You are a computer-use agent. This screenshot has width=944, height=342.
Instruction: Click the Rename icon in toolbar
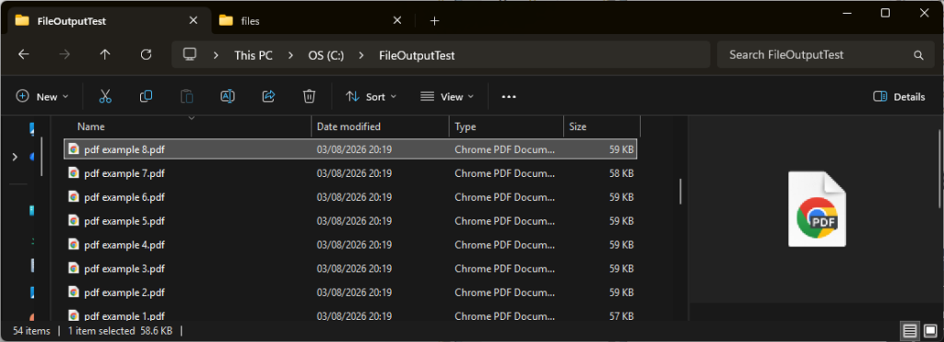pos(228,97)
